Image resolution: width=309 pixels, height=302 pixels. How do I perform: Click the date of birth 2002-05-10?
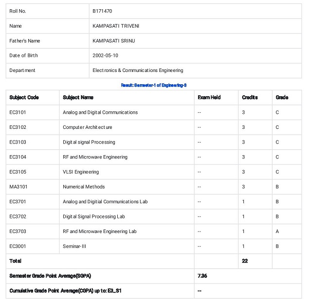pyautogui.click(x=105, y=55)
